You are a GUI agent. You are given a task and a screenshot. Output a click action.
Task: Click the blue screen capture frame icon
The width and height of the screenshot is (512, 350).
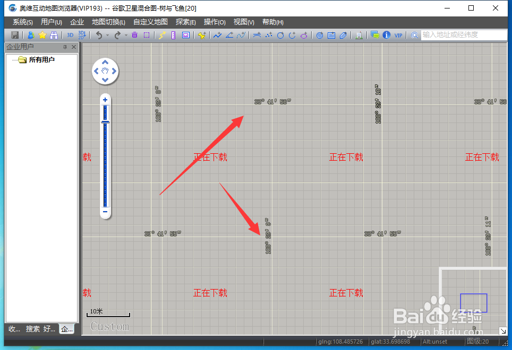point(186,35)
